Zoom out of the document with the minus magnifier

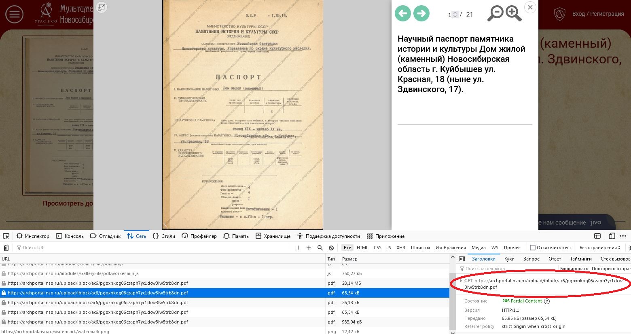pos(495,13)
